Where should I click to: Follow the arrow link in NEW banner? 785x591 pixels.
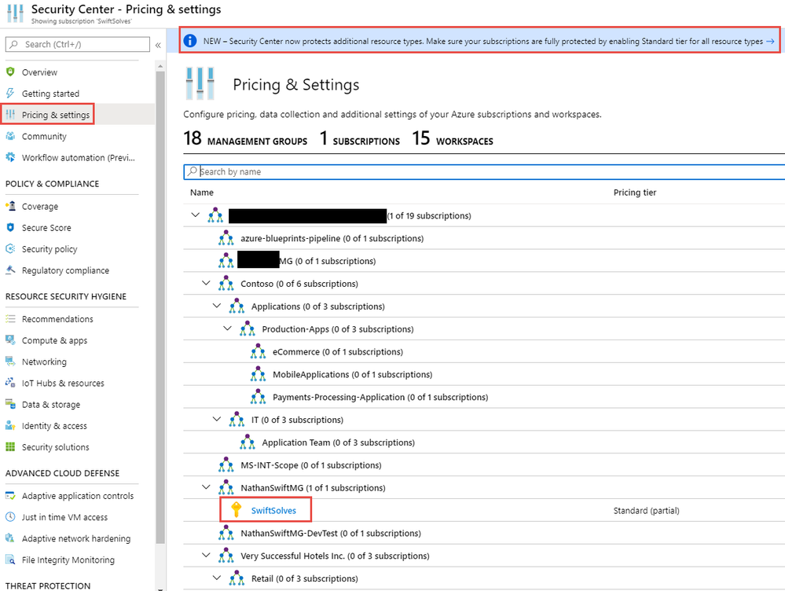tap(770, 41)
